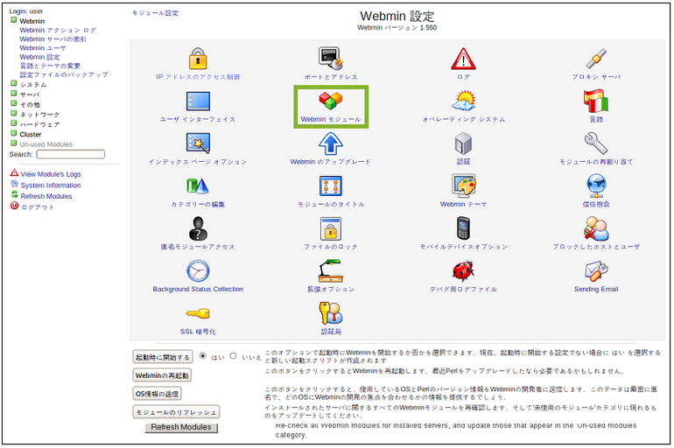Open the IP アドレスのアクセス制御 padlock icon
Image resolution: width=674 pixels, height=448 pixels.
coord(198,59)
